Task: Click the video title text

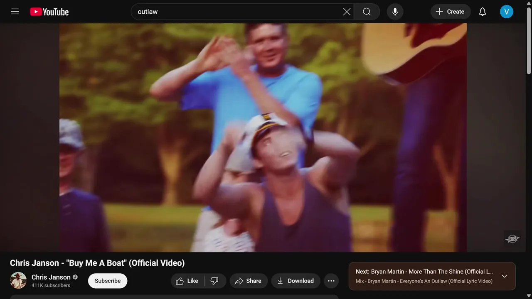Action: coord(97,263)
